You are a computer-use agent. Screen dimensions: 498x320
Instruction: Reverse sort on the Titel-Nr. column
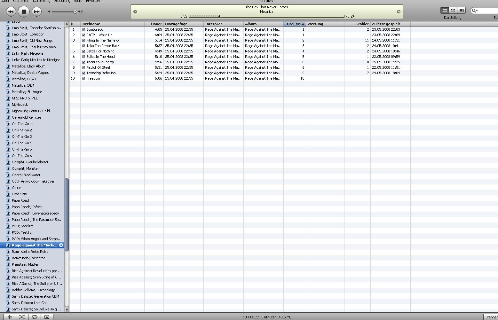(295, 24)
